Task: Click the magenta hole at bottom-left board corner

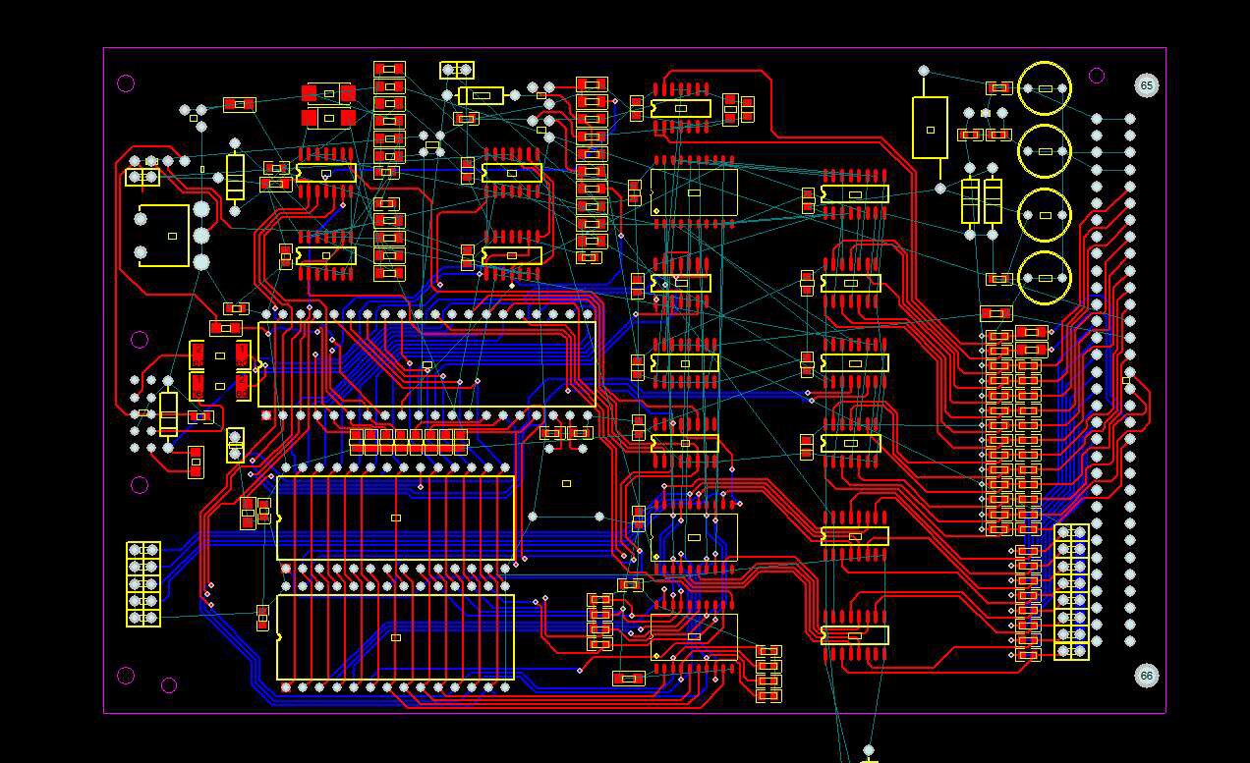Action: click(126, 675)
